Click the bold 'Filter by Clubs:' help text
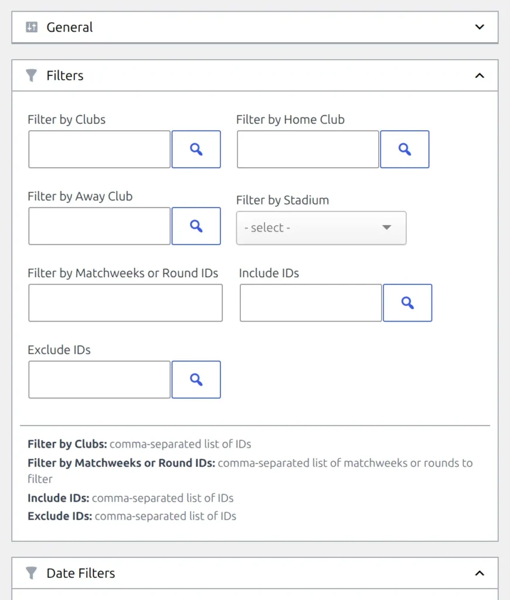This screenshot has width=510, height=600. (67, 444)
